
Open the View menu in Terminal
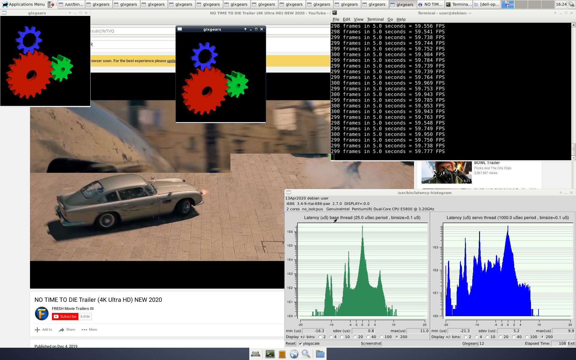[358, 19]
